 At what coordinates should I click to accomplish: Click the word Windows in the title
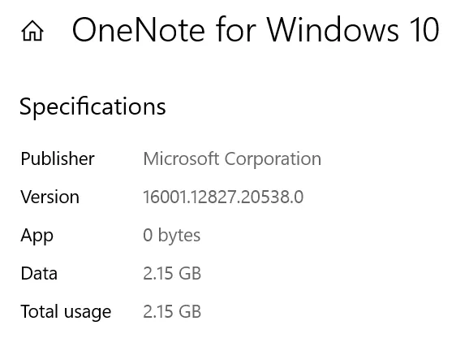[x=333, y=30]
